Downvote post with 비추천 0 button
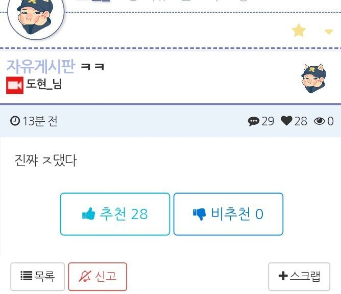The height and width of the screenshot is (294, 341). pos(228,214)
